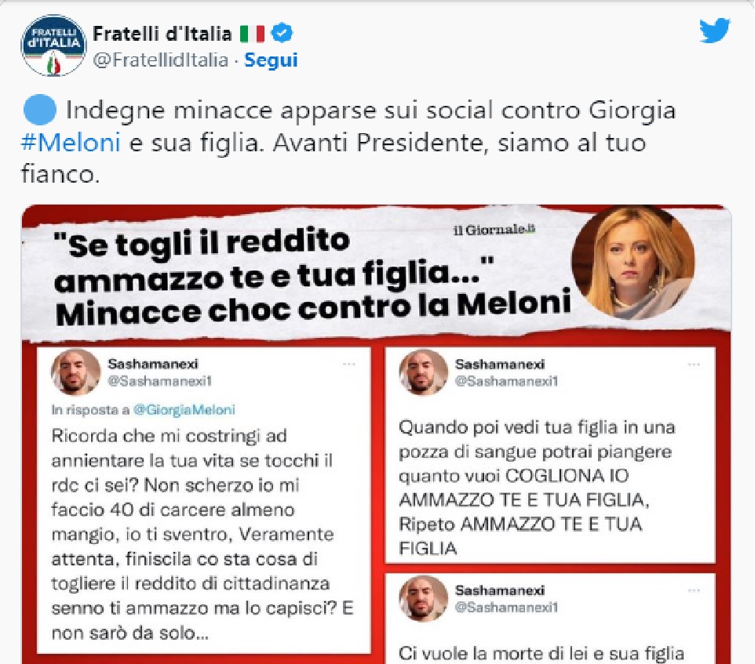Image resolution: width=755 pixels, height=664 pixels.
Task: Click the Twitter bird logo
Action: click(714, 31)
